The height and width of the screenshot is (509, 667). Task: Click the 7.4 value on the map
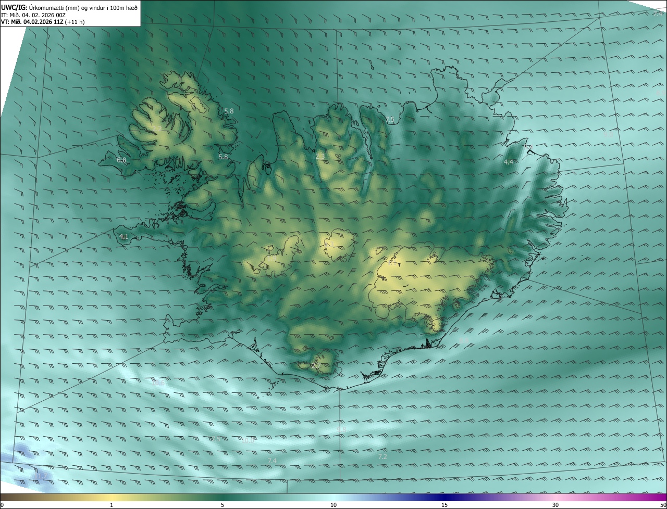[x=272, y=461]
